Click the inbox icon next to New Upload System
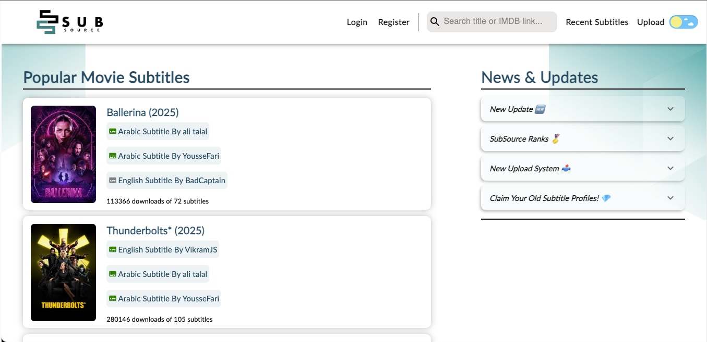Screen dimensions: 707x342 pyautogui.click(x=566, y=168)
